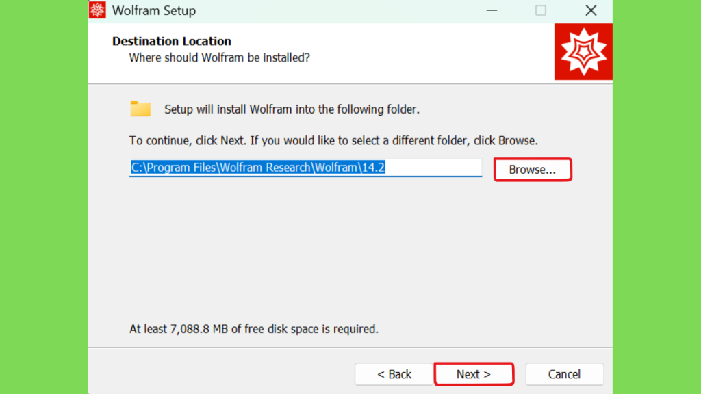Cancel the Wolfram installation
The image size is (701, 394).
(x=564, y=374)
